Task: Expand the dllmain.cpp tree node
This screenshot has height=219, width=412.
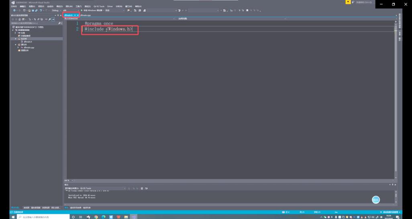Action: (18, 47)
